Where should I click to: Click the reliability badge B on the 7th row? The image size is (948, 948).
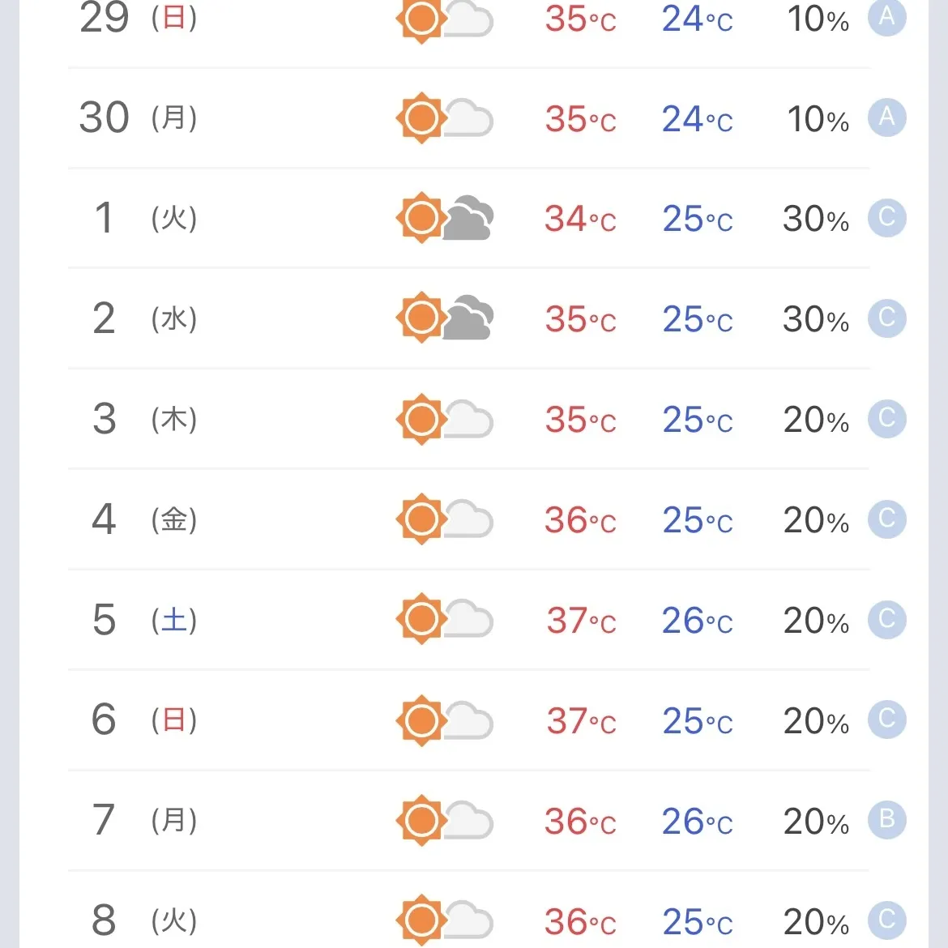pos(887,819)
